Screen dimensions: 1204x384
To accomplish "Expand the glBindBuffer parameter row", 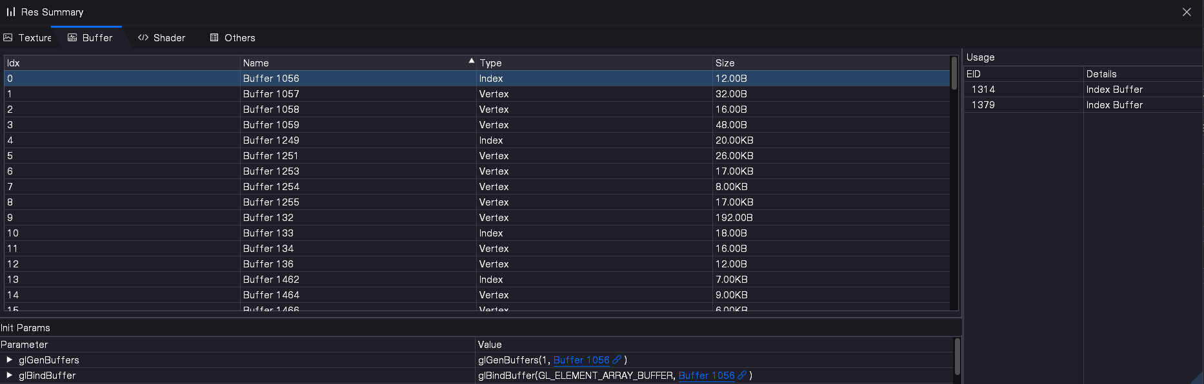I will 9,376.
